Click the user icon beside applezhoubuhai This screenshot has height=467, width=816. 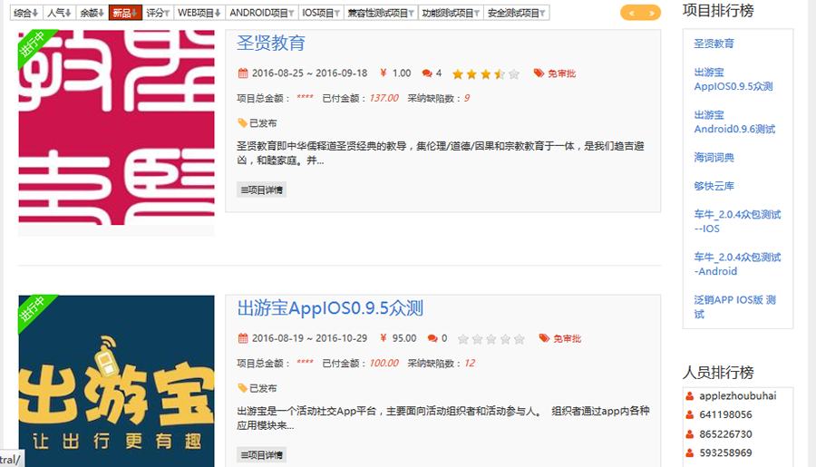click(690, 395)
